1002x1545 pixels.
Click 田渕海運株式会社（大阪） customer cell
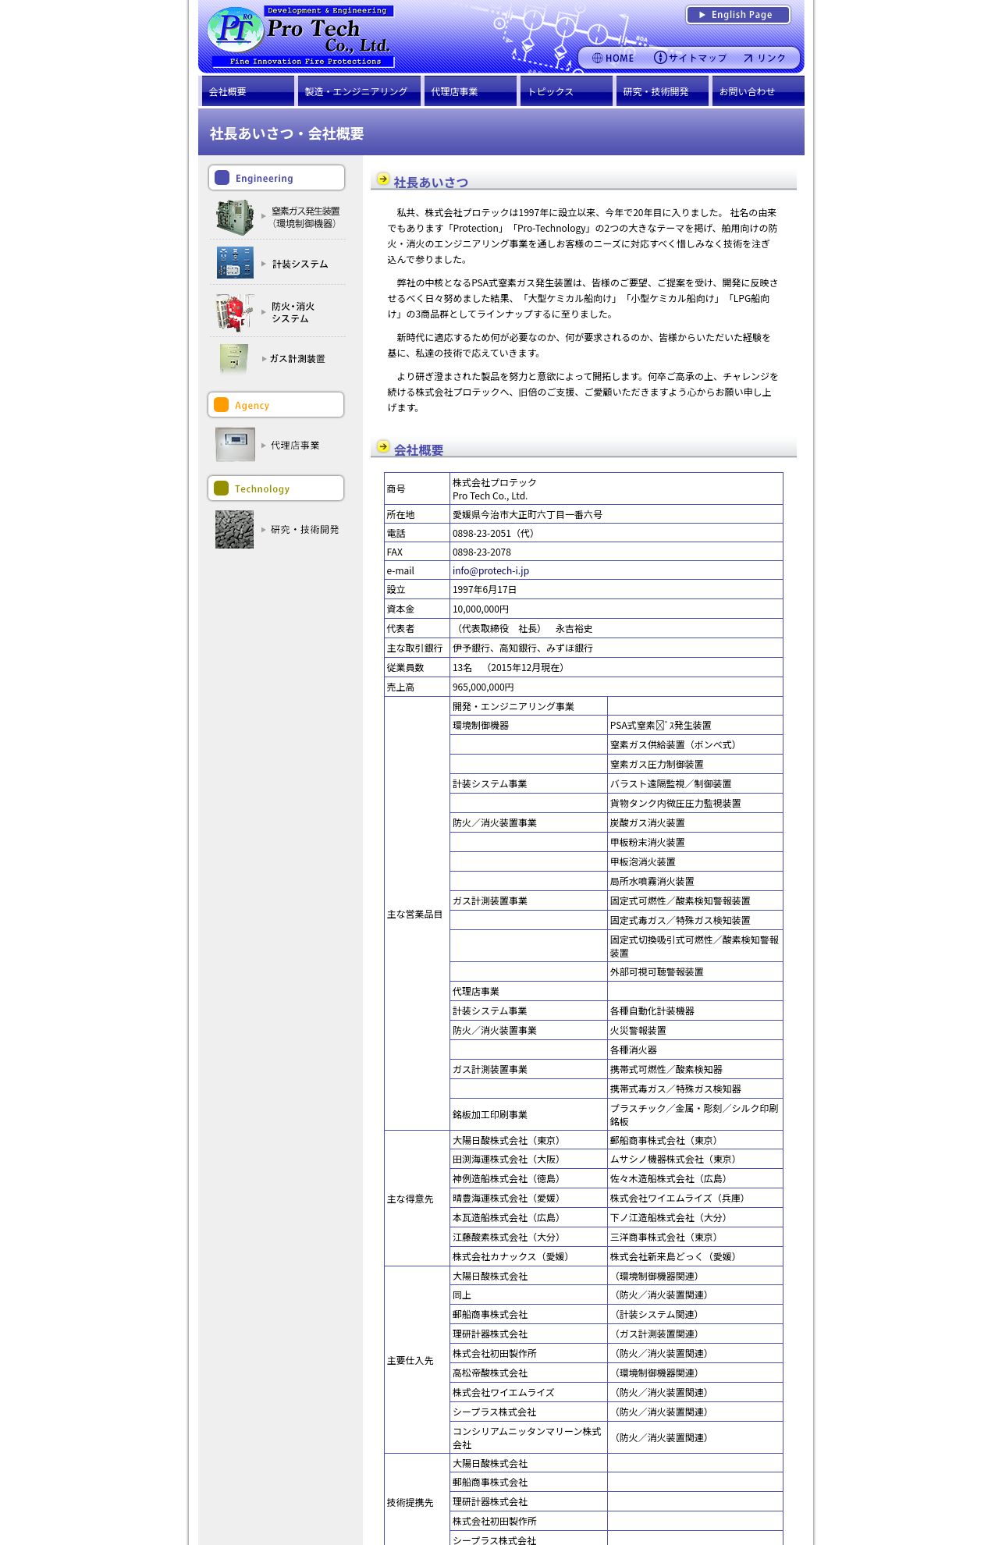pyautogui.click(x=528, y=1159)
